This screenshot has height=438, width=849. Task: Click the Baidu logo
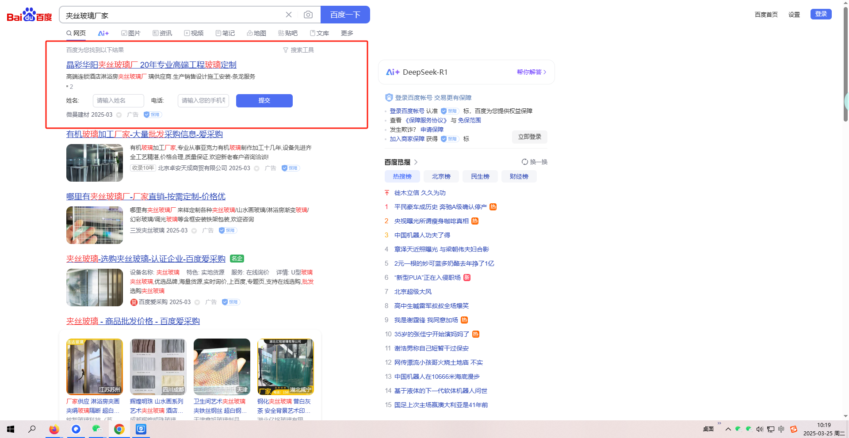[29, 15]
